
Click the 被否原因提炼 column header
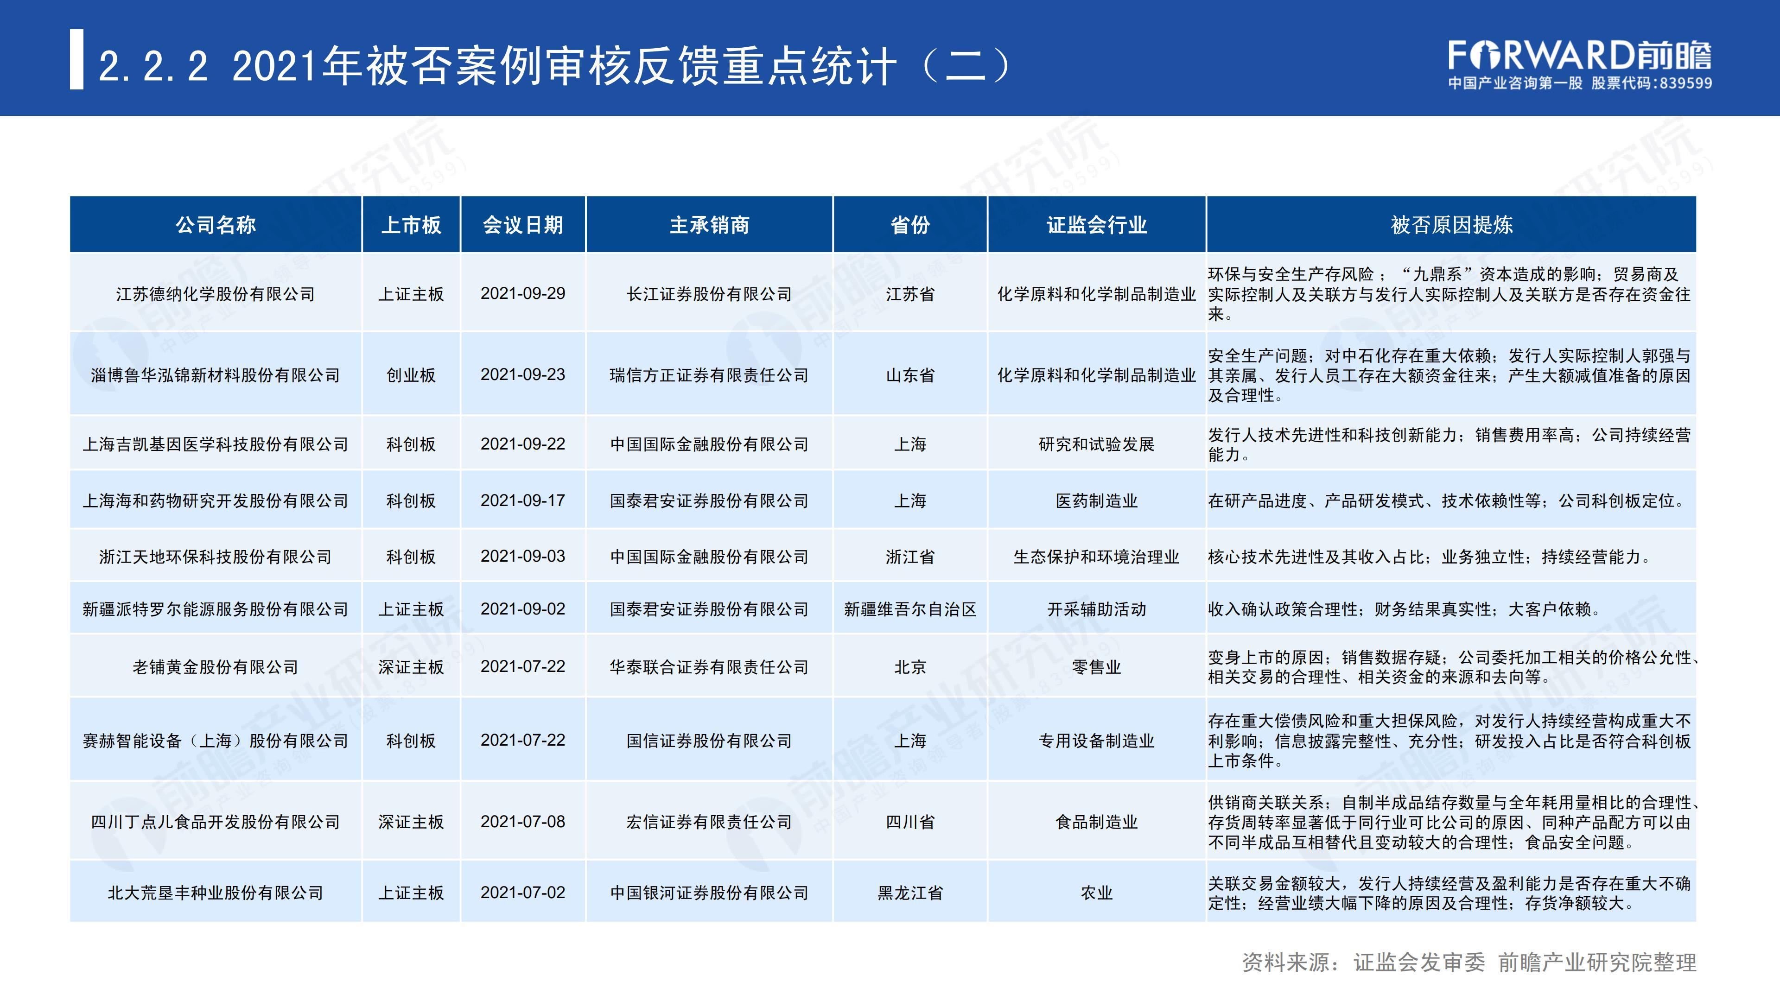tap(1451, 224)
